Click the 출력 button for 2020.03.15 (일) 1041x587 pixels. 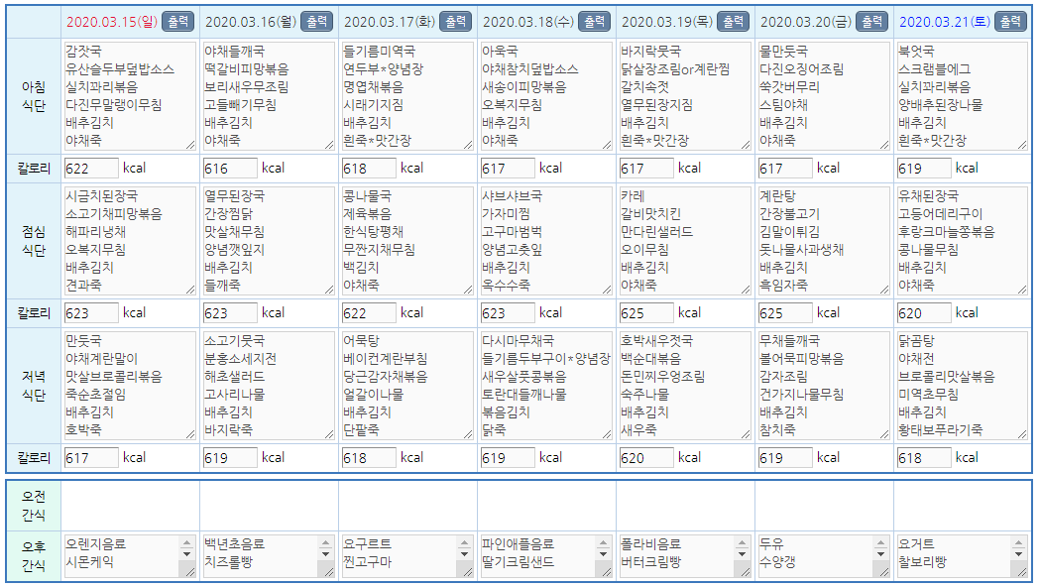(x=177, y=22)
